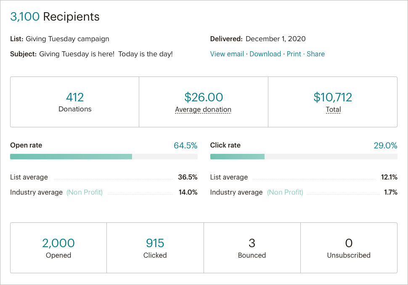Click Non Profit under Open rate

click(85, 192)
